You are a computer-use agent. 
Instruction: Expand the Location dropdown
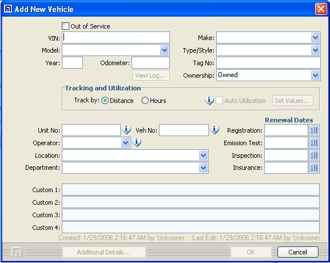(203, 156)
